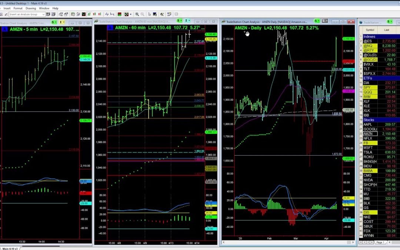Click the first analysis technique icon after the combo box
This screenshot has height=250, width=400.
coord(48,14)
